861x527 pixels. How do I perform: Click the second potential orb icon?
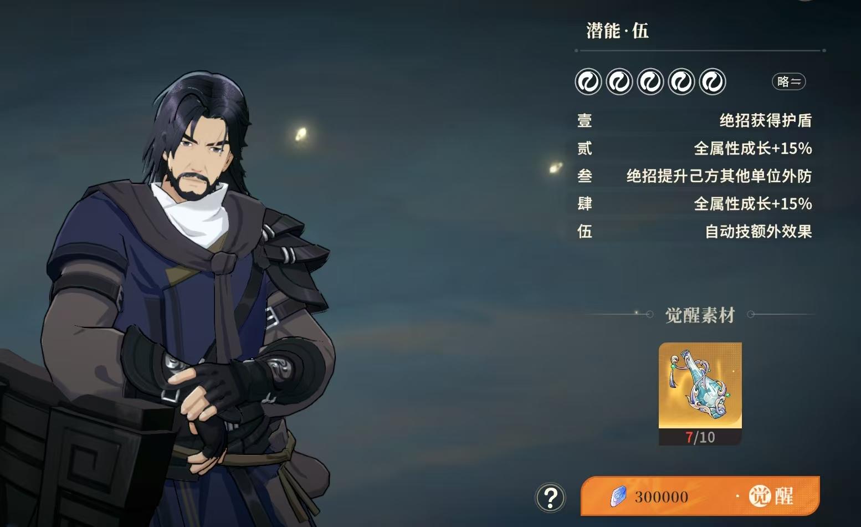tap(619, 82)
